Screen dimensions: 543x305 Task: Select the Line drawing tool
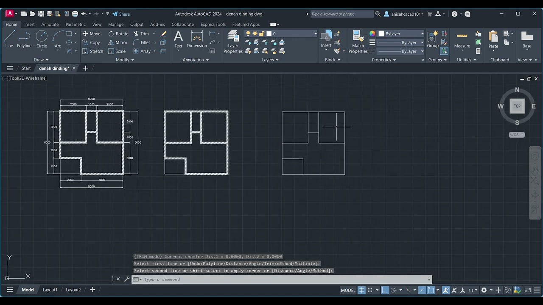click(9, 39)
